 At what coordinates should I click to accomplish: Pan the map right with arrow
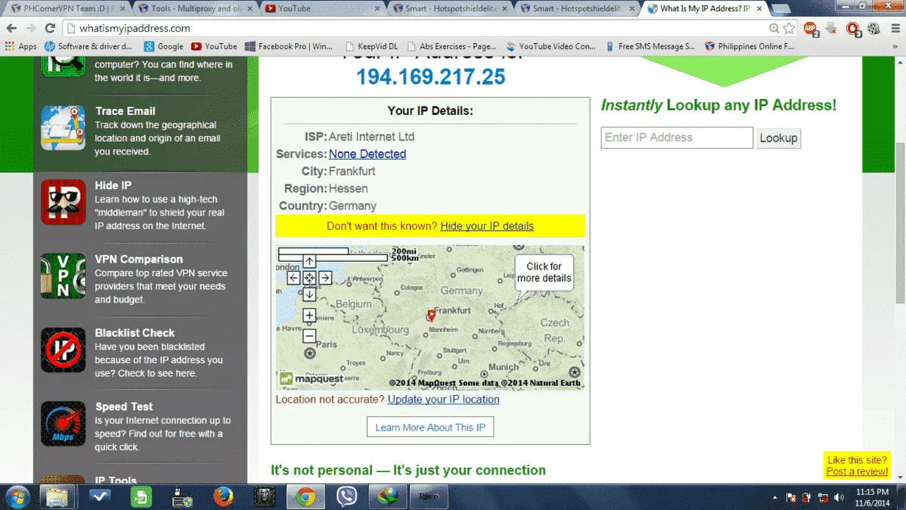click(325, 278)
